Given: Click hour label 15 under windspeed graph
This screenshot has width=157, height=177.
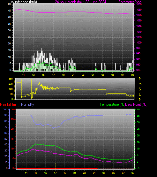Looking at the screenshot, I should pyautogui.click(x=43, y=75).
